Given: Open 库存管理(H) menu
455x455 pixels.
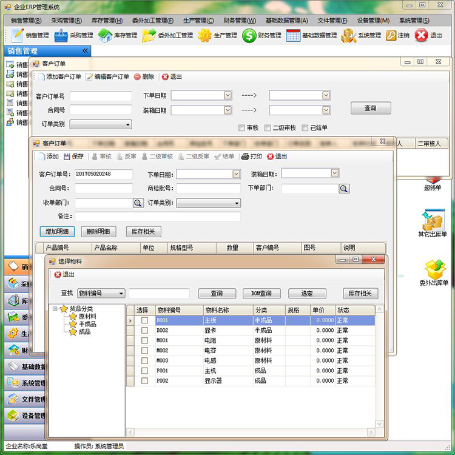Looking at the screenshot, I should click(x=107, y=20).
